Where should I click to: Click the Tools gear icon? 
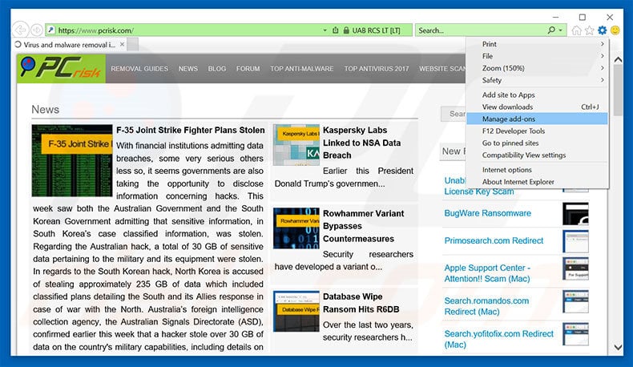[603, 30]
